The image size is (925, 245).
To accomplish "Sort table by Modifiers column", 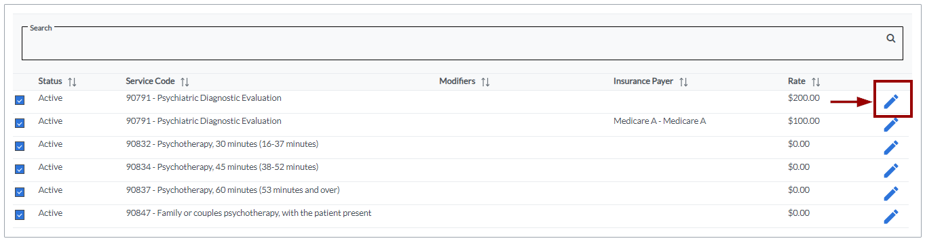I will coord(485,82).
